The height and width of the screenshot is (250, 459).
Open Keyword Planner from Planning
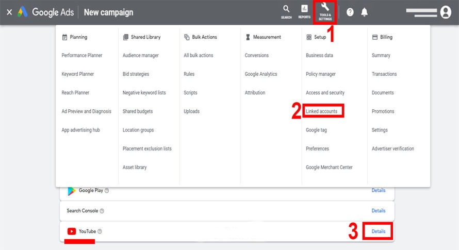coord(78,74)
